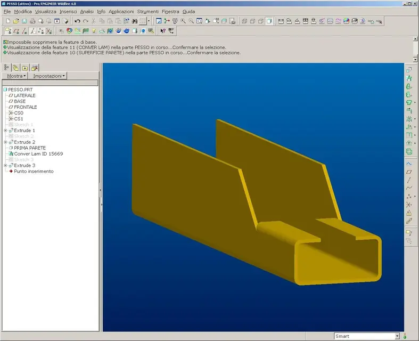Switch to wireframe display mode
419x341 pixels.
244,21
